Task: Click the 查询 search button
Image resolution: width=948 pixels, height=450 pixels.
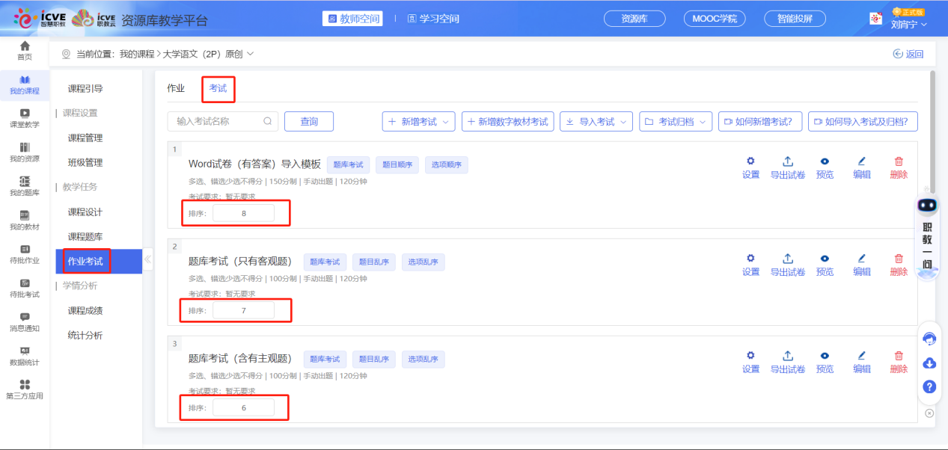Action: [x=308, y=122]
